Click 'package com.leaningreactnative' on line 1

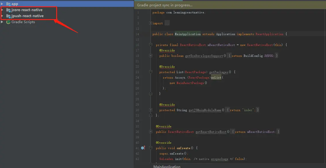point(179,13)
